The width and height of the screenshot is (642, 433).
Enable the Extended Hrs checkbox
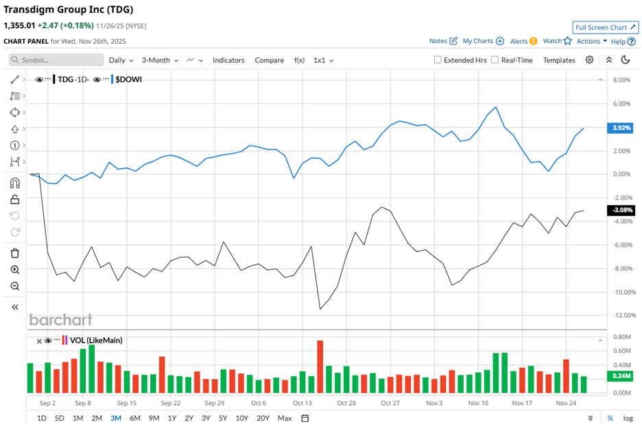pos(438,60)
